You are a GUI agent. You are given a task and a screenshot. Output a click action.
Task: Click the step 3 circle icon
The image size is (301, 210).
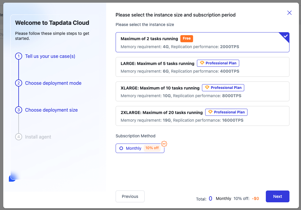19,110
